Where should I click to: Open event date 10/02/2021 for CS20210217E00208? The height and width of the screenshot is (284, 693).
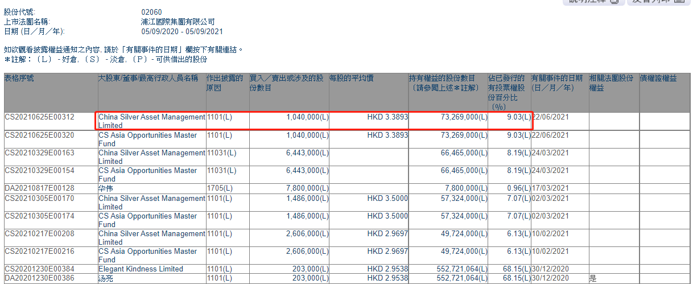click(x=551, y=234)
